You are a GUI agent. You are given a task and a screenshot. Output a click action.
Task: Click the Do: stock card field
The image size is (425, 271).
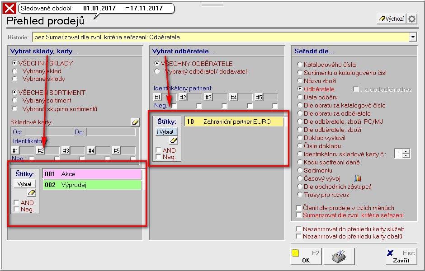point(111,132)
